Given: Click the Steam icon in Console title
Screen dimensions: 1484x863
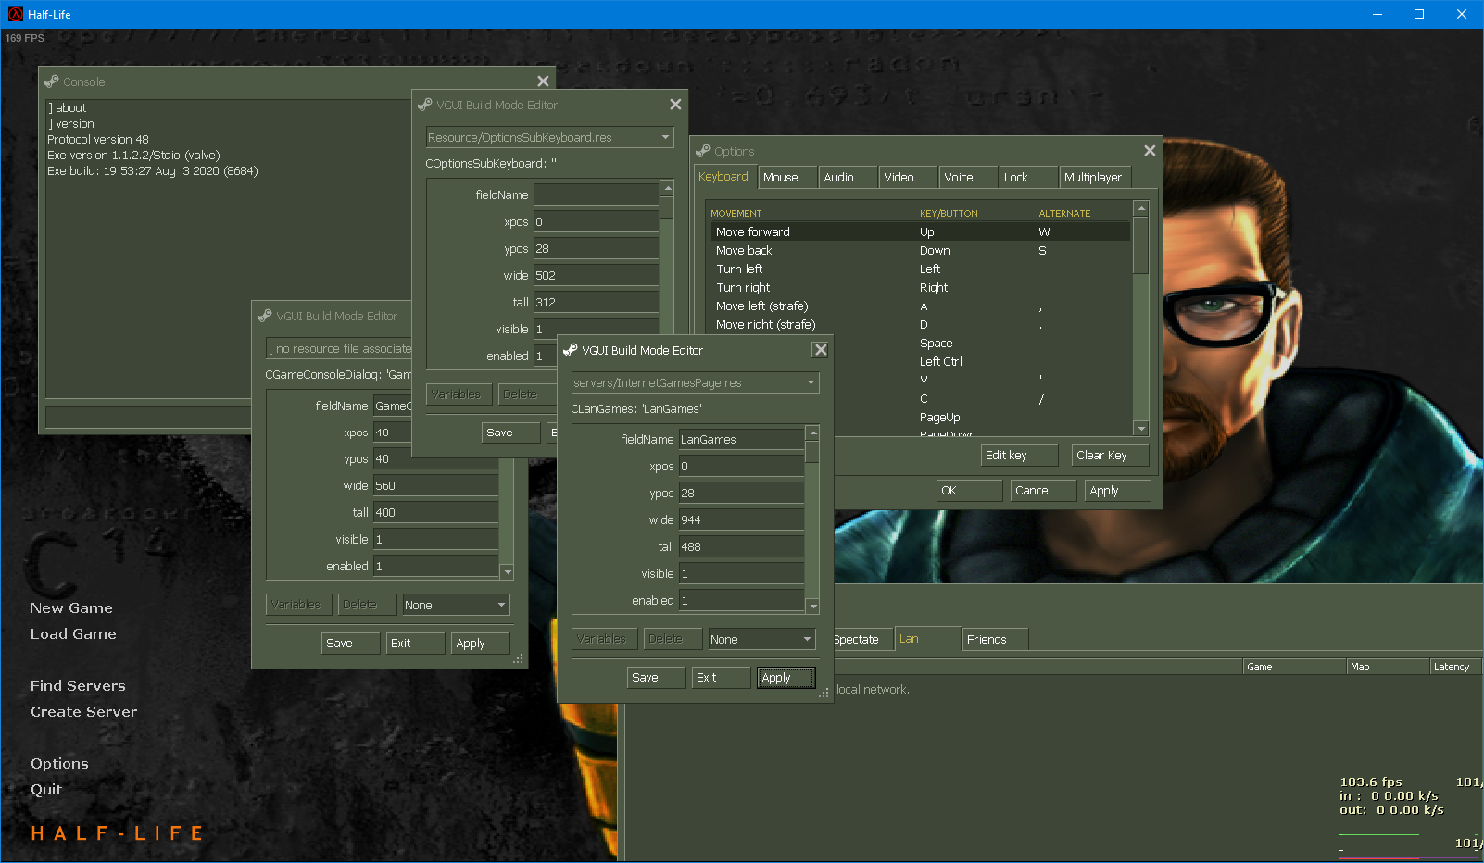Looking at the screenshot, I should 52,81.
